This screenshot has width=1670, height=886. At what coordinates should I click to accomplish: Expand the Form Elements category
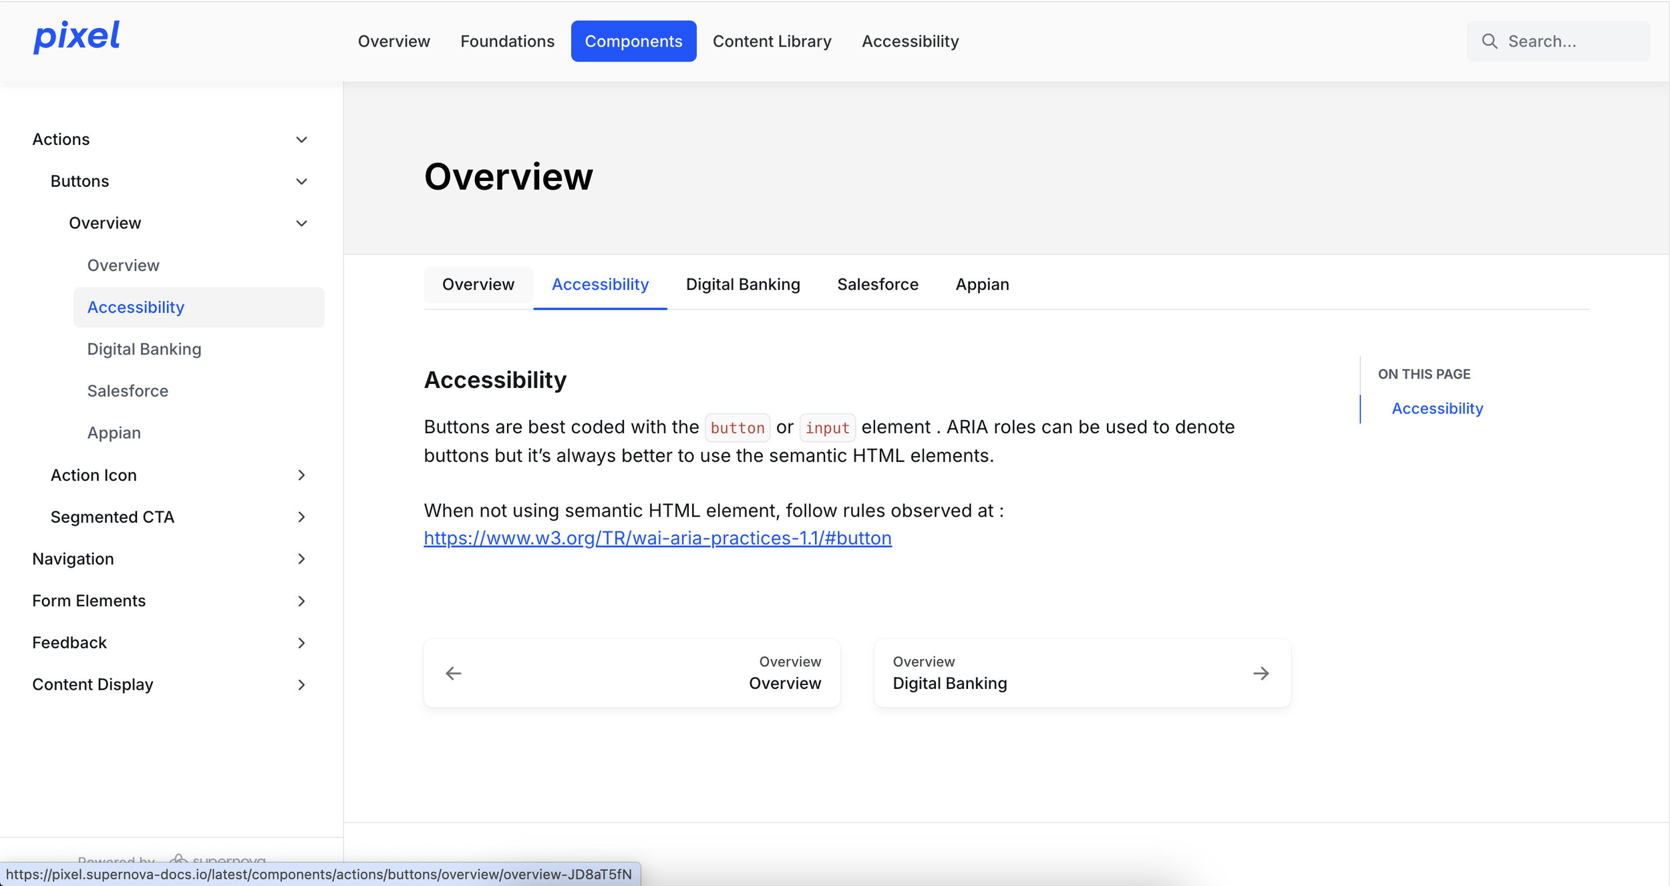pyautogui.click(x=301, y=601)
